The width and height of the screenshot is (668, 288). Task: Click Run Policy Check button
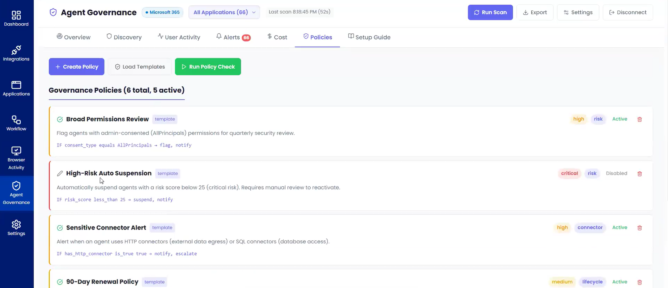(208, 67)
